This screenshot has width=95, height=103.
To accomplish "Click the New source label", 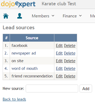I will click(x=13, y=89).
